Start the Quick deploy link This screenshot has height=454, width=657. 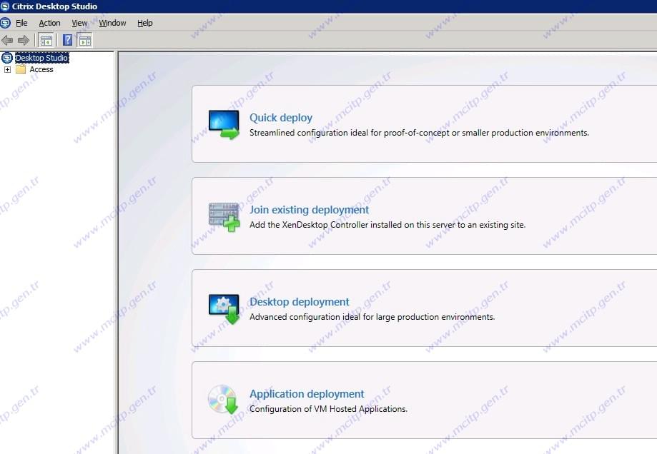click(x=281, y=118)
